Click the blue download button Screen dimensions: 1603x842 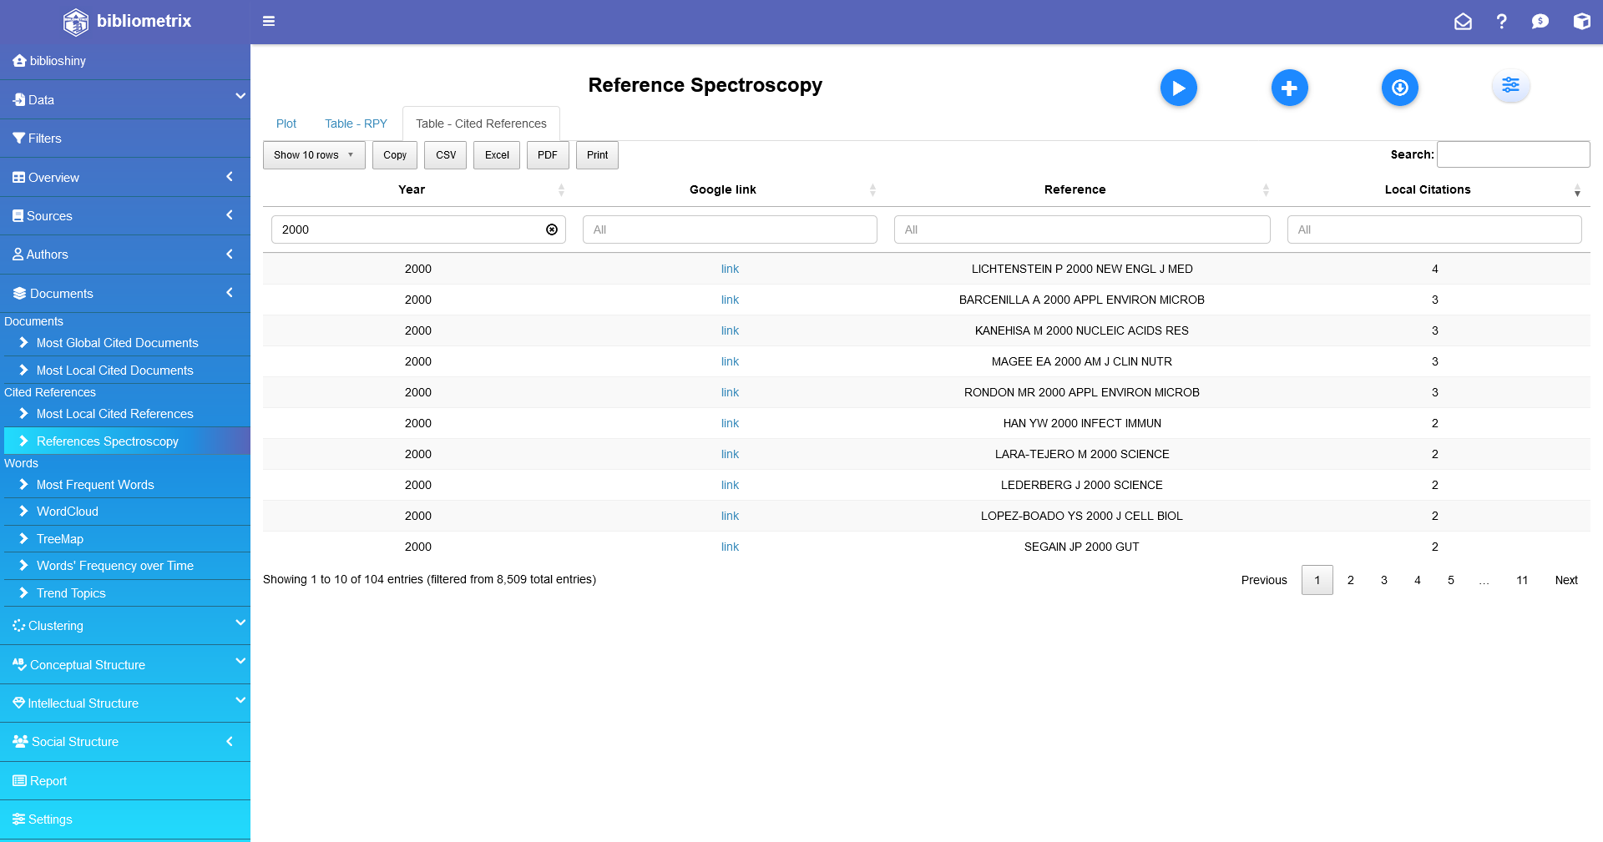pos(1399,88)
